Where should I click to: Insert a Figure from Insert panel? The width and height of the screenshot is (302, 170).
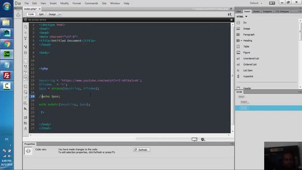246,52
